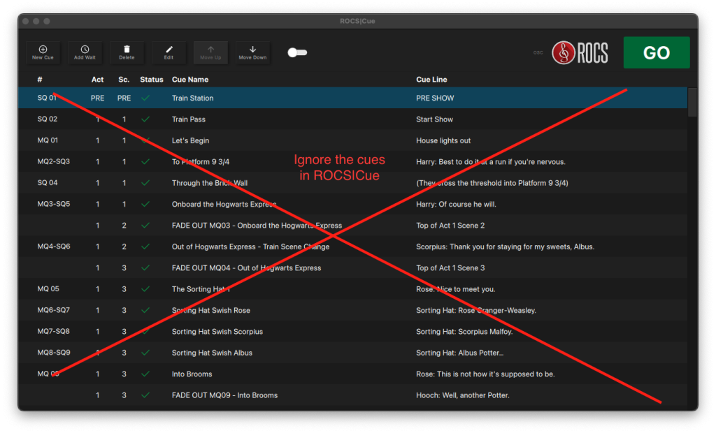Click the OSC indicator
The width and height of the screenshot is (716, 433).
(x=538, y=52)
